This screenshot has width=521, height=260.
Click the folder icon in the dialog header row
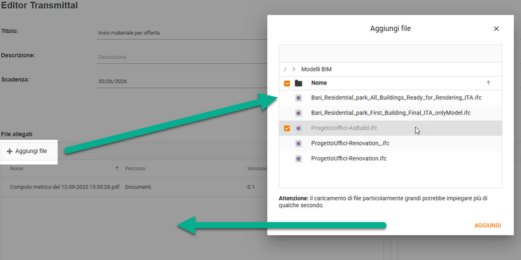[298, 83]
